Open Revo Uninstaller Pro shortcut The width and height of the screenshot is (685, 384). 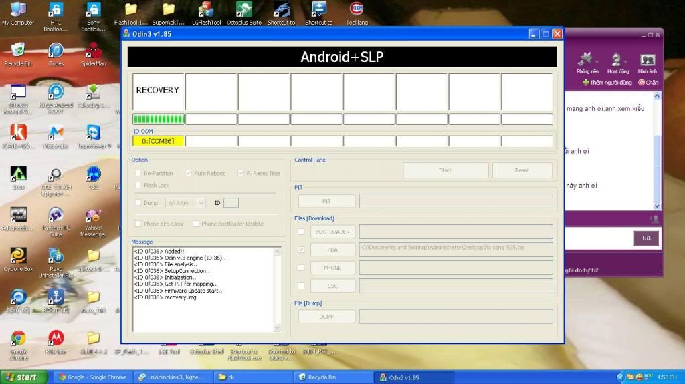coord(56,263)
